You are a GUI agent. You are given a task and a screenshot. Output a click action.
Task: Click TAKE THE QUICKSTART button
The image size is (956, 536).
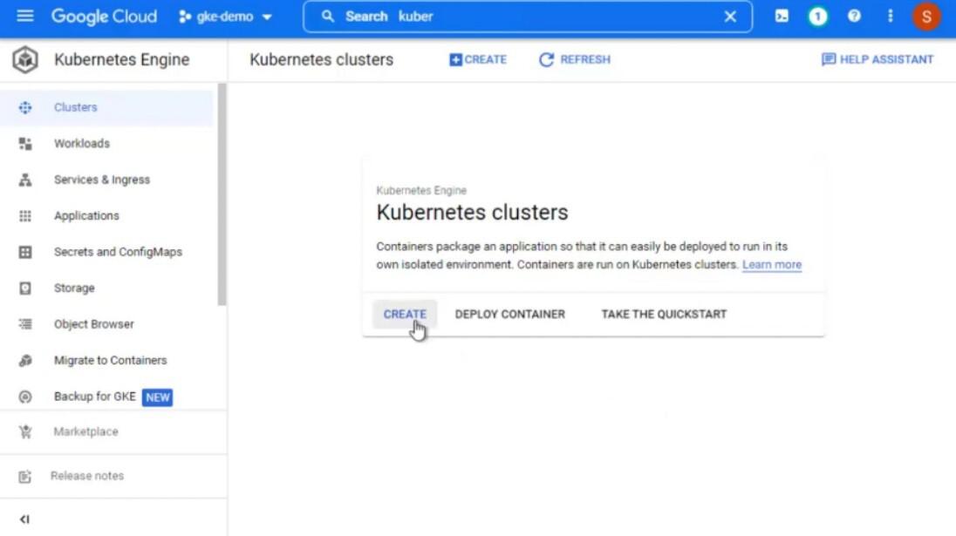[x=664, y=315]
